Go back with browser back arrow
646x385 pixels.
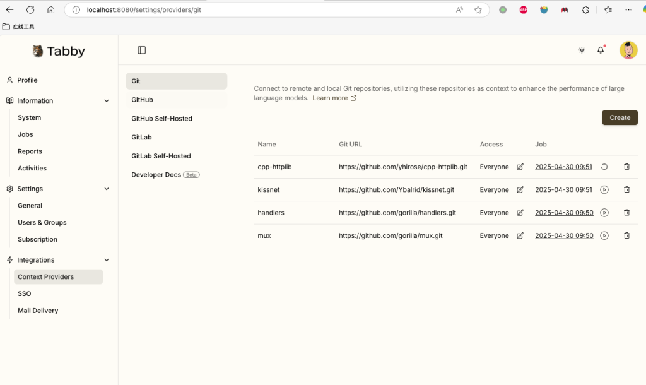pos(9,10)
